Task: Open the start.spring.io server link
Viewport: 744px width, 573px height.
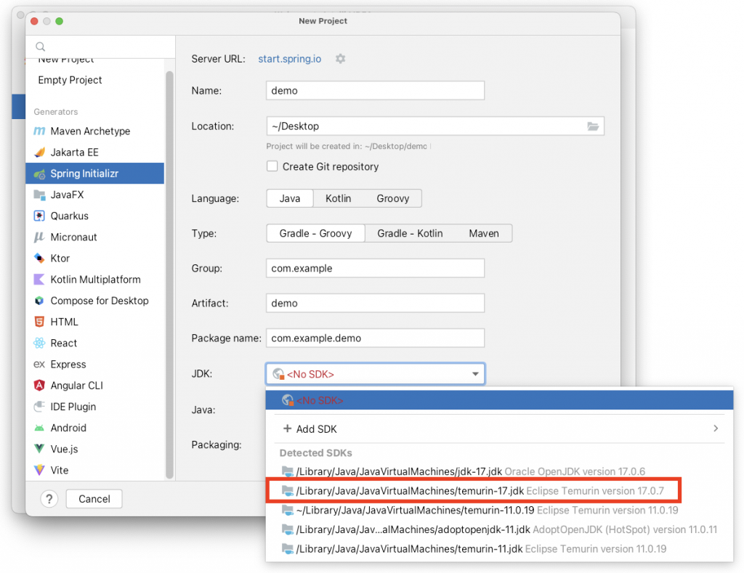Action: click(289, 59)
